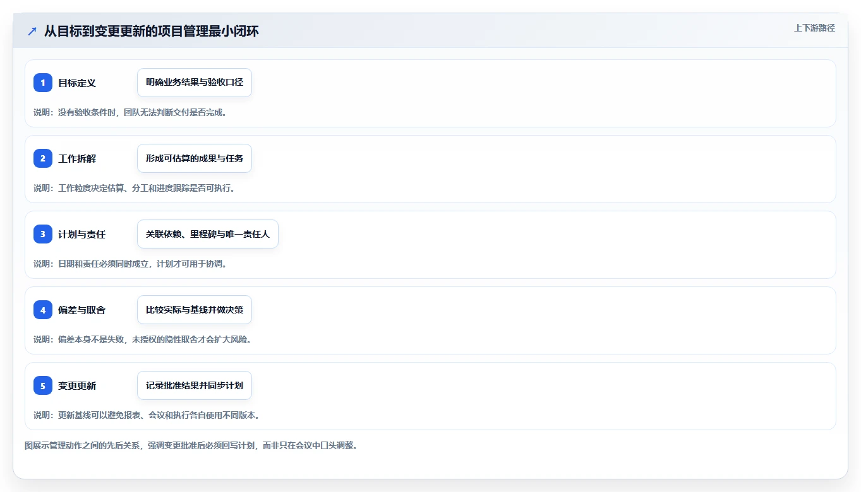This screenshot has width=861, height=492.
Task: Click the 计划与责任 step label
Action: pyautogui.click(x=82, y=234)
